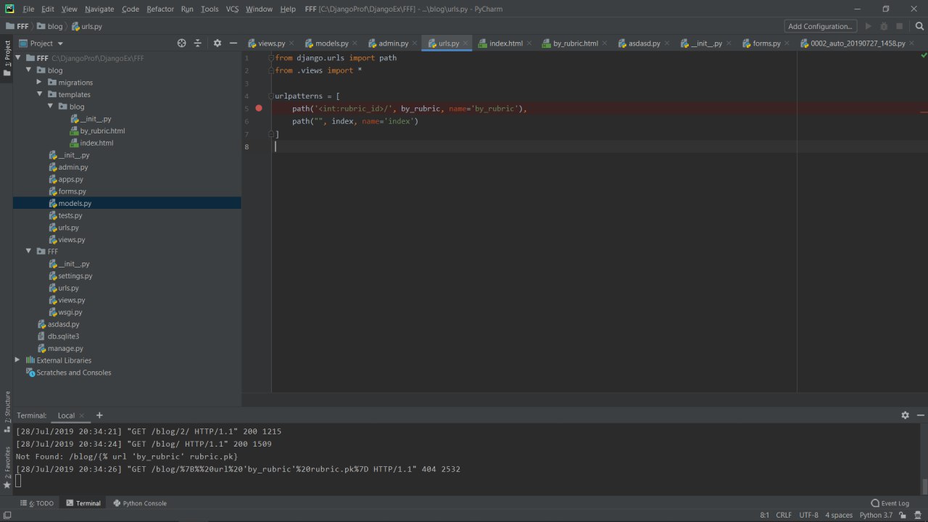Click fold arrow at urlpatterns line
Viewport: 928px width, 522px height.
(271, 96)
